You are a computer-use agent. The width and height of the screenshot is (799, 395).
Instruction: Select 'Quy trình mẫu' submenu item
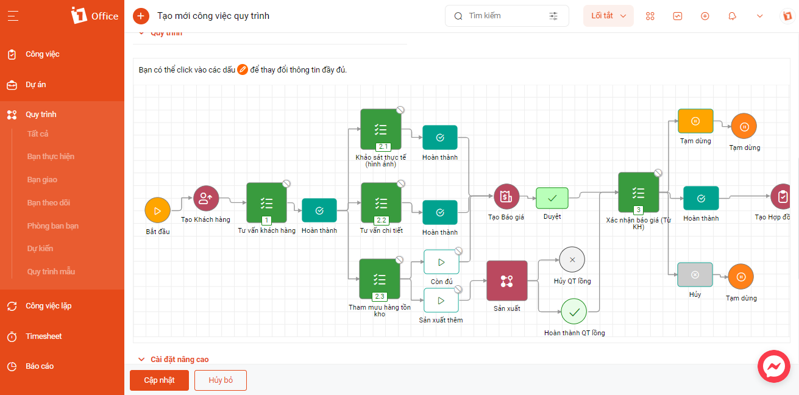51,271
